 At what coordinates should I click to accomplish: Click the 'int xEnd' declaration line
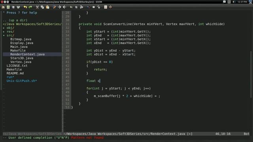click(119, 43)
